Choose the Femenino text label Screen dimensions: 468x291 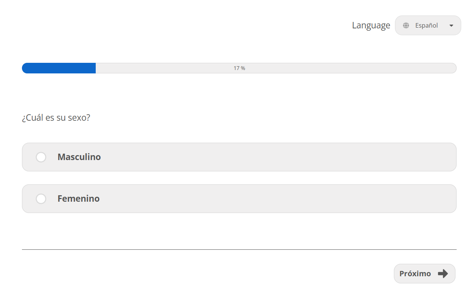click(78, 199)
